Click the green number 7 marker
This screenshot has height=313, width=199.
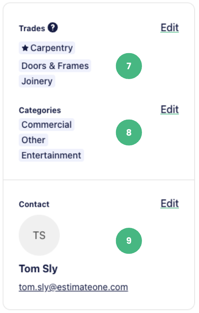[x=129, y=66]
